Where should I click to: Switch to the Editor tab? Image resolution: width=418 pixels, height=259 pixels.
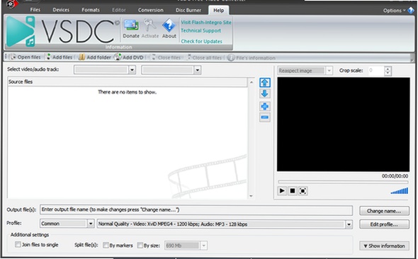[x=118, y=10]
